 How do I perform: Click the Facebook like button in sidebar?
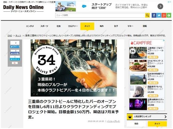[15, 53]
